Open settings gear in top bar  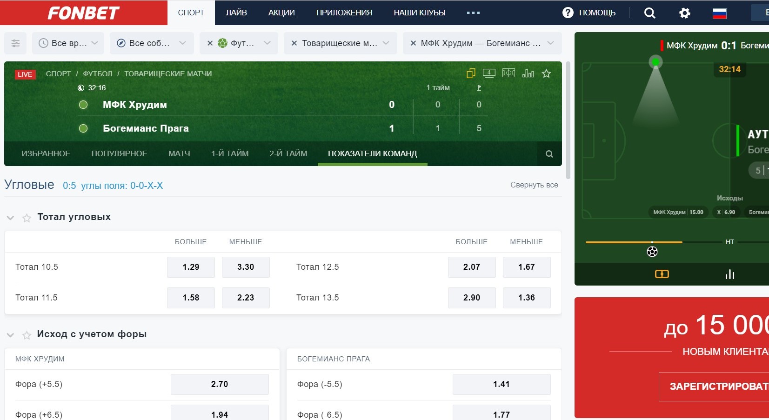[684, 13]
